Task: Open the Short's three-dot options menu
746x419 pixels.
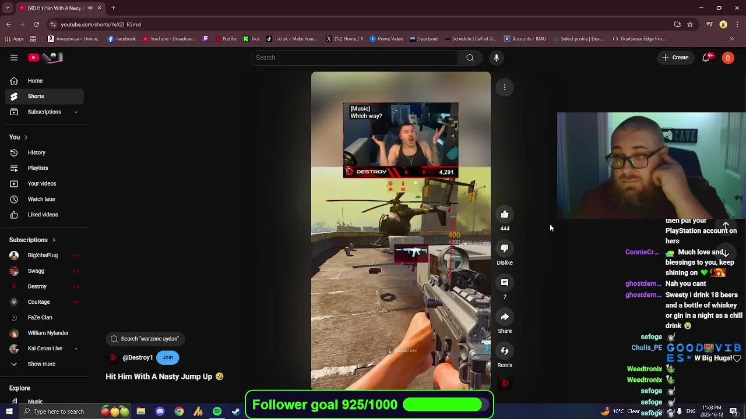Action: [505, 87]
